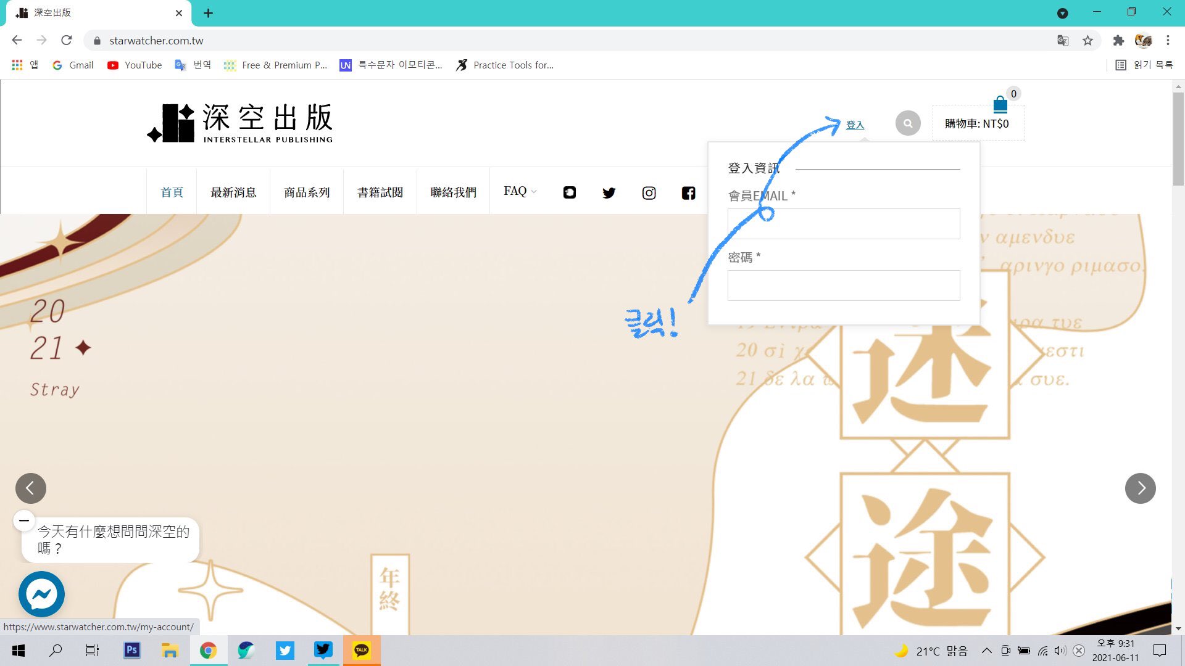
Task: Go to 最新消息 menu item
Action: pyautogui.click(x=233, y=192)
